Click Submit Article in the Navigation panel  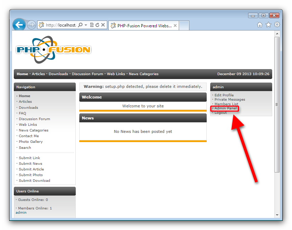[x=31, y=169]
